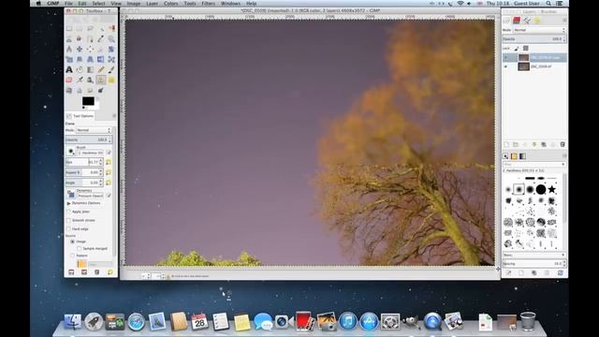Switch to the Patterns tab
Image resolution: width=599 pixels, height=337 pixels.
(514, 156)
